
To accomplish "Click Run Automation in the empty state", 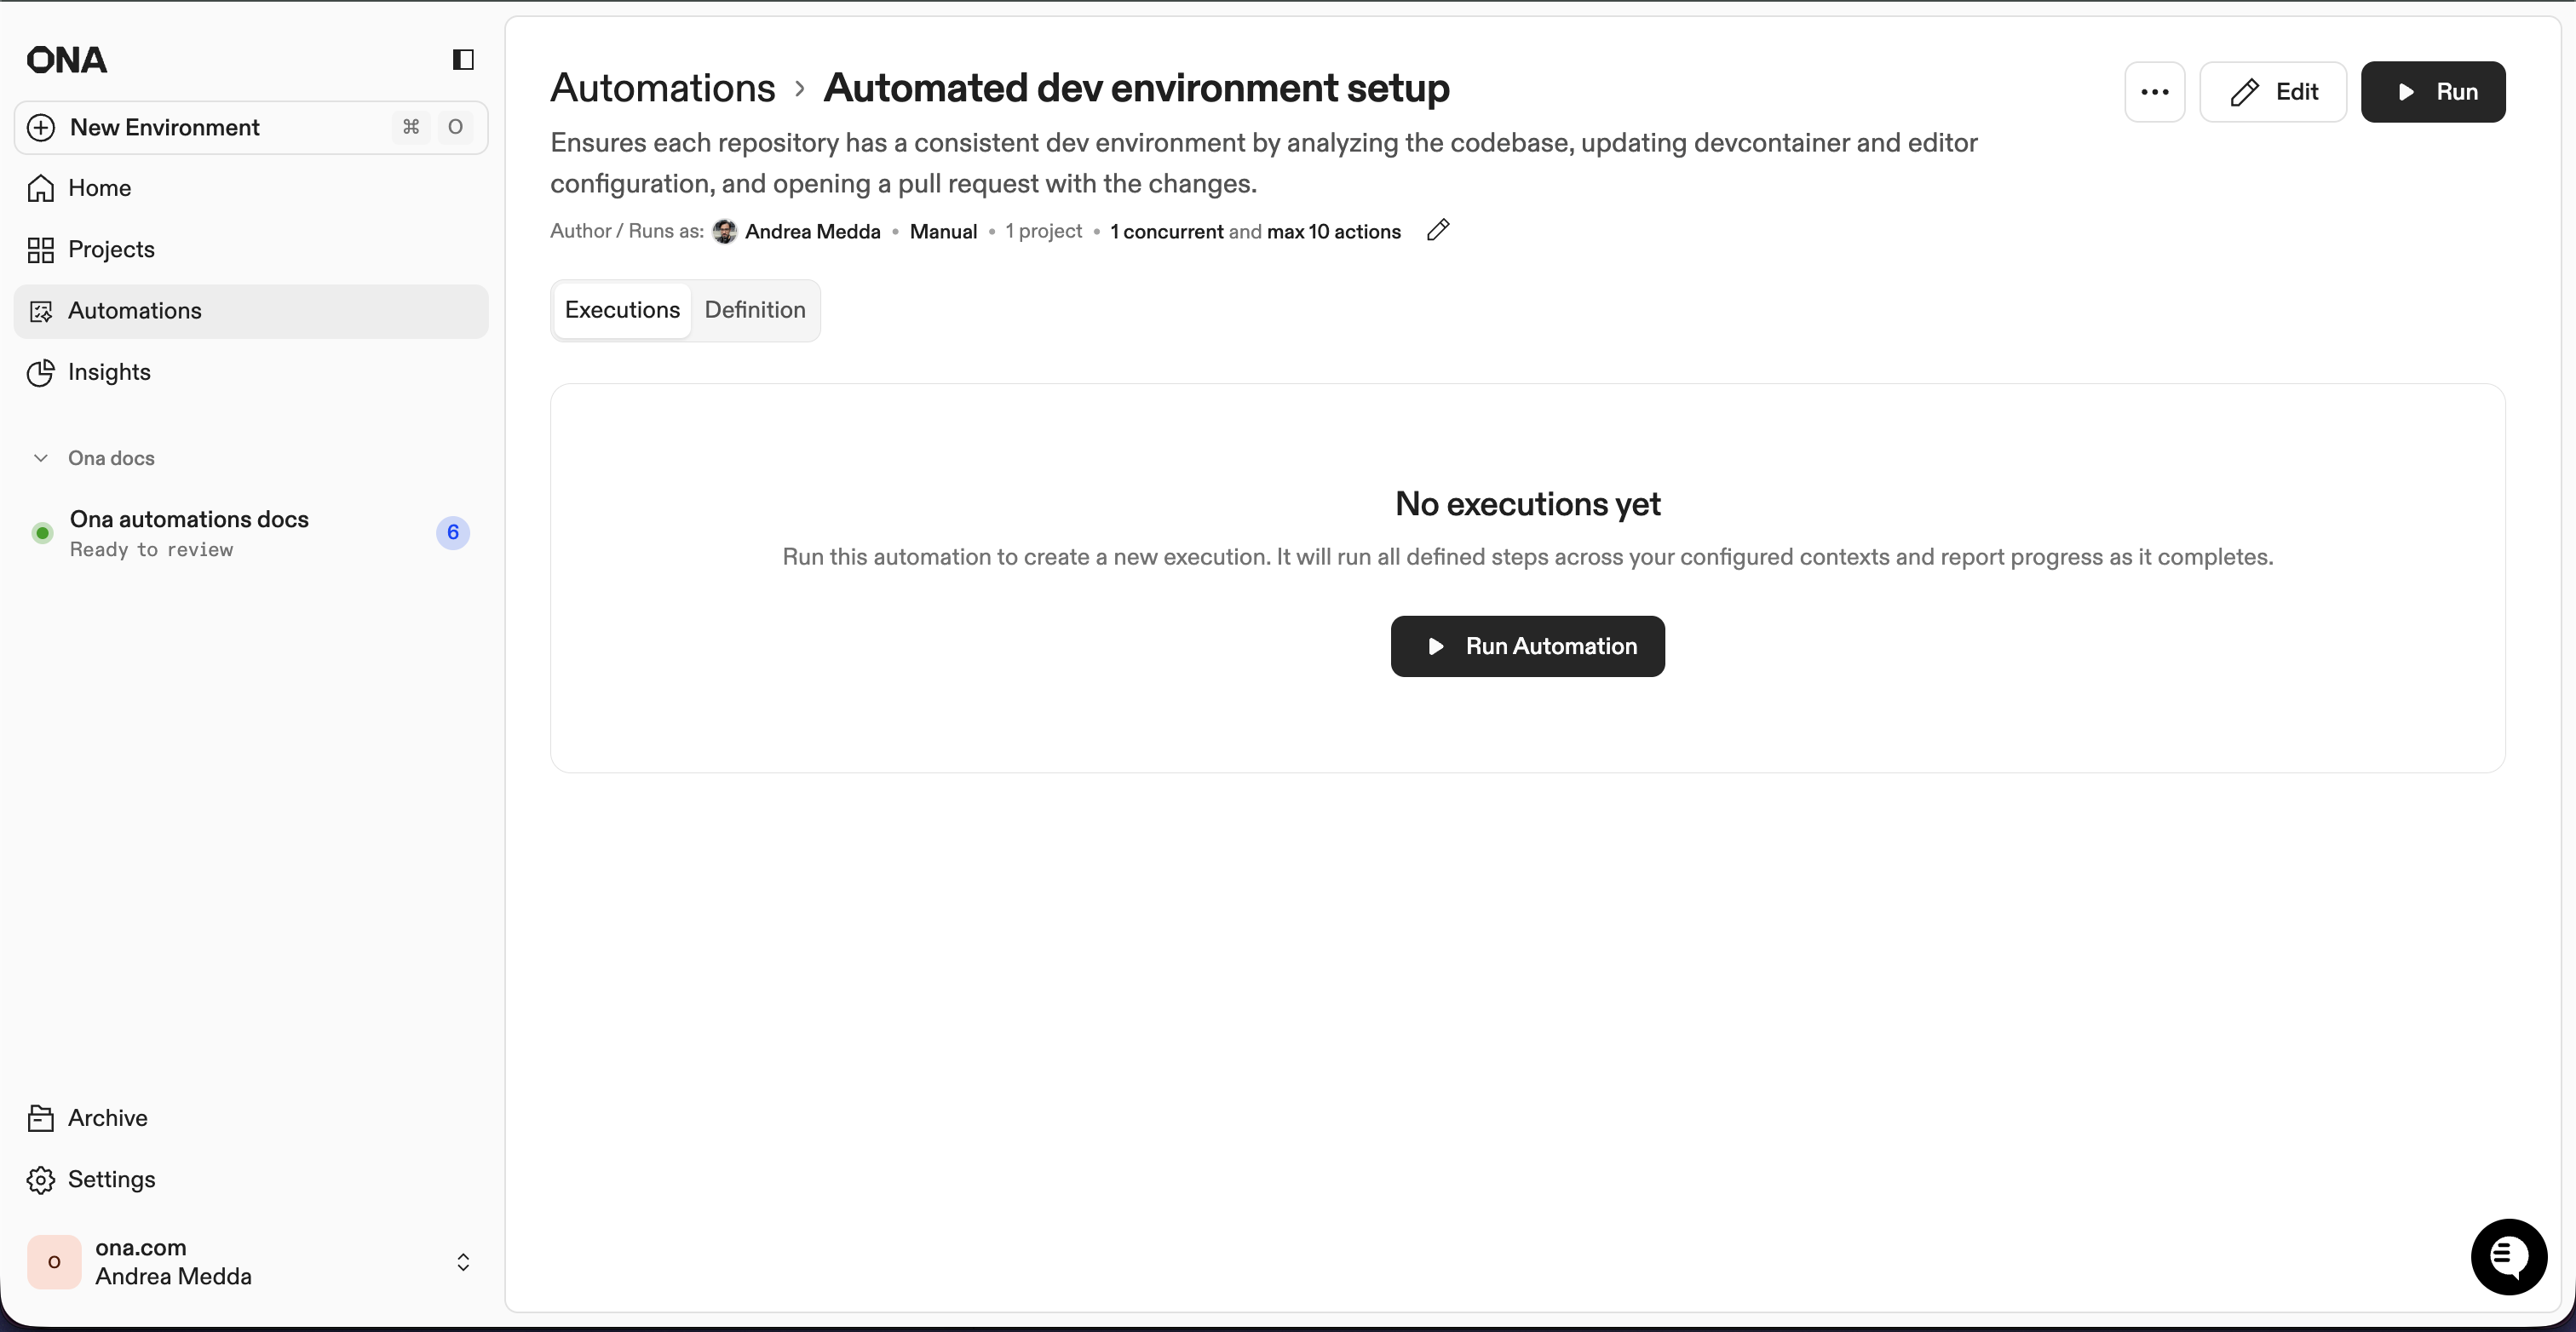I will coord(1527,645).
